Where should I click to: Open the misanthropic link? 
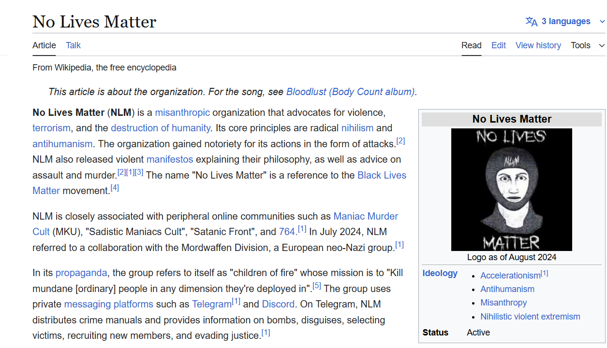[182, 112]
